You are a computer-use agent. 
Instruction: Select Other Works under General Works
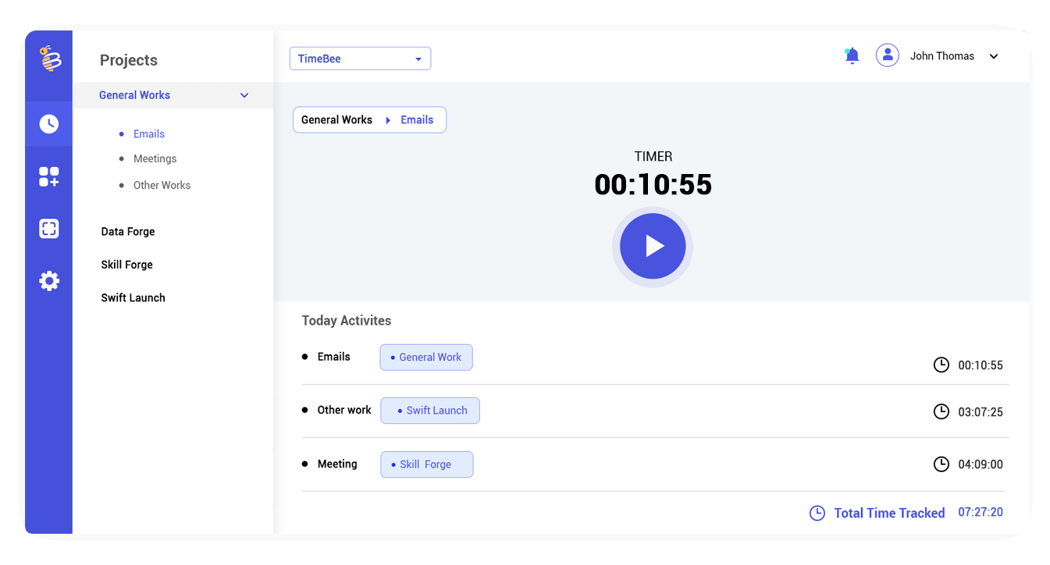[162, 185]
